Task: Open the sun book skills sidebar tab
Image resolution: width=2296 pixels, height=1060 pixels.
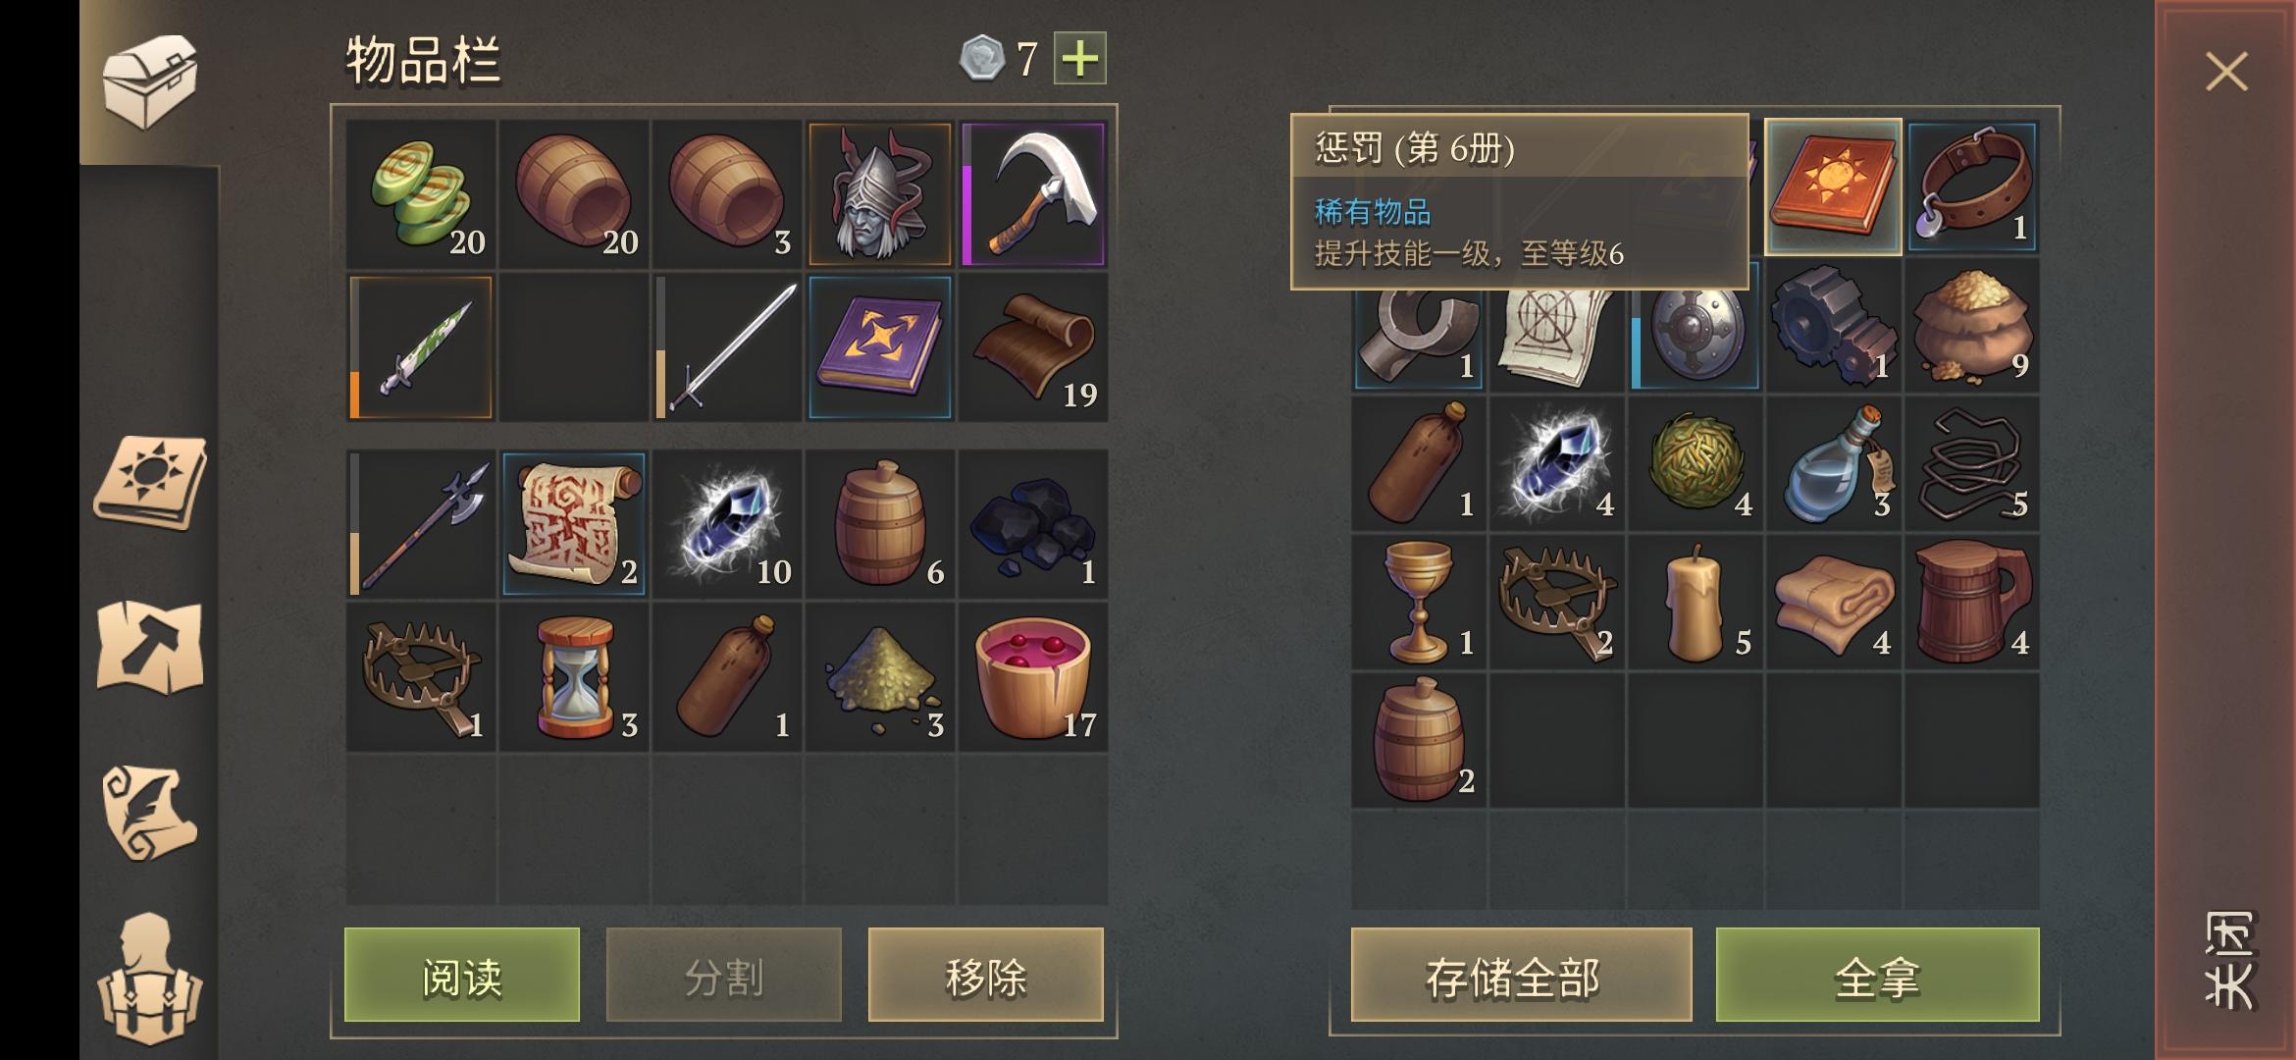Action: point(149,483)
